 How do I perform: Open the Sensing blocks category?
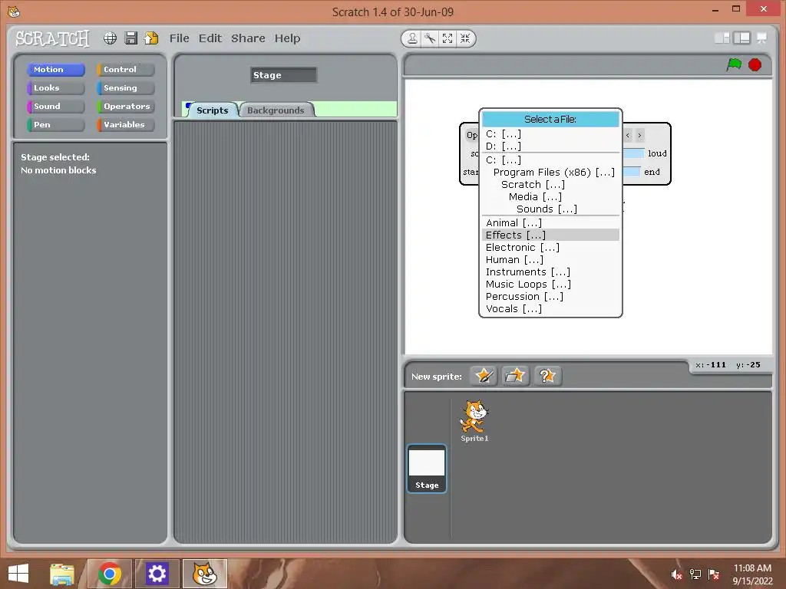coord(126,88)
